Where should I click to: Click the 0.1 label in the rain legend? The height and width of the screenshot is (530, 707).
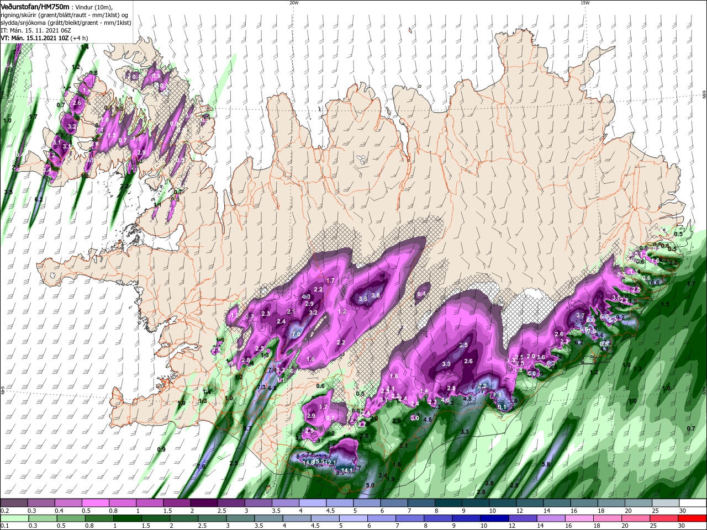click(x=4, y=526)
